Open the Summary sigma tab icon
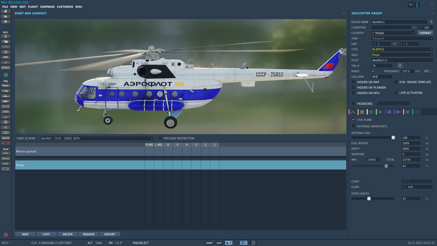437x246 pixels. (380, 112)
